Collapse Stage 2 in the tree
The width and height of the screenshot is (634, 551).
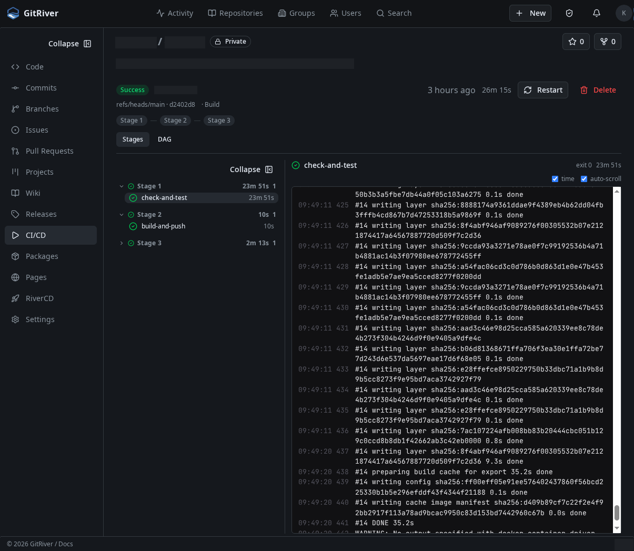tap(122, 215)
